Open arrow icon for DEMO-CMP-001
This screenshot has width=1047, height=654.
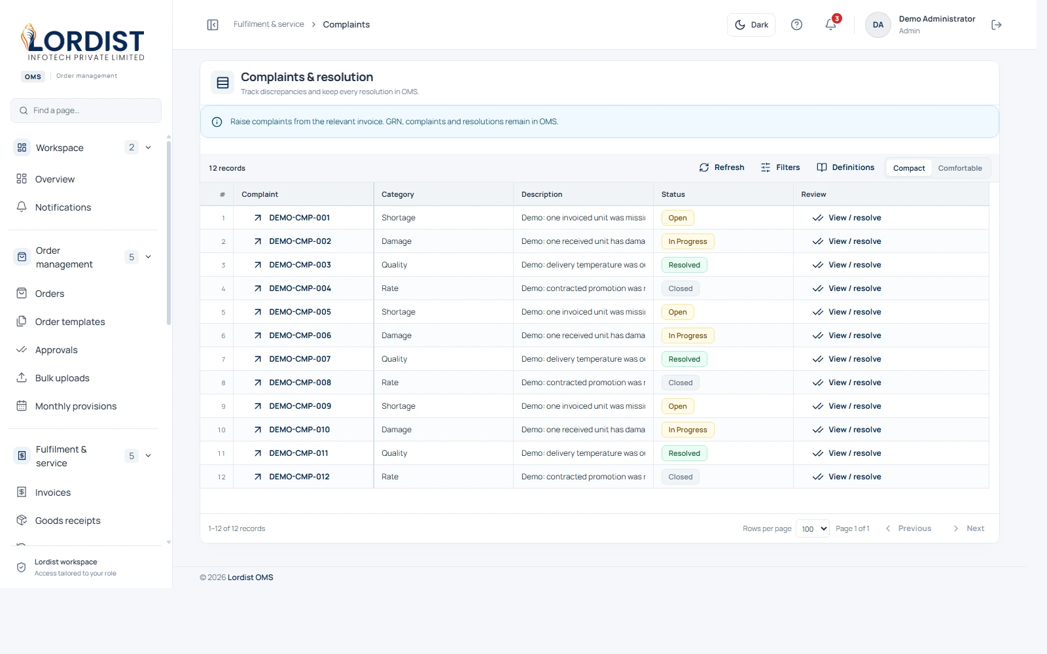pyautogui.click(x=258, y=218)
